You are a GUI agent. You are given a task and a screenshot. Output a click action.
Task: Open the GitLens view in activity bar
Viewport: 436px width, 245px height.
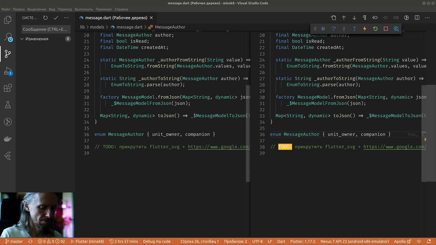tap(7, 122)
